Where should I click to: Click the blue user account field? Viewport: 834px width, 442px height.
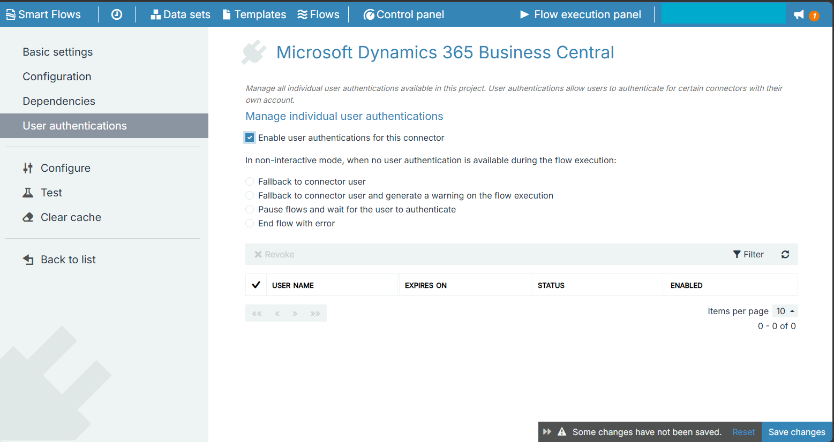724,13
